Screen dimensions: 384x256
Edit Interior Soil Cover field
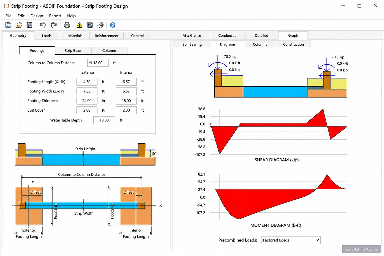[x=126, y=110]
